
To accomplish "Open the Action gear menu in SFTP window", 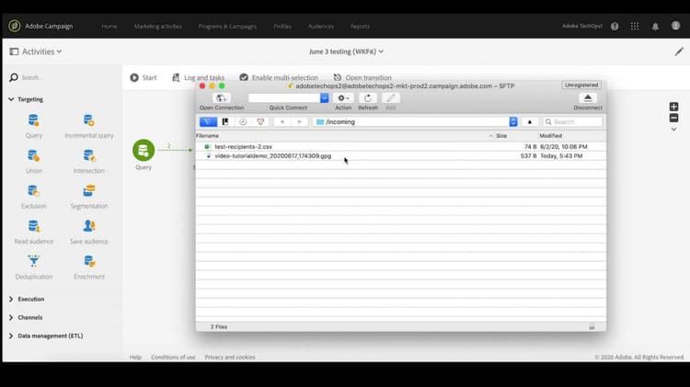I will [343, 98].
